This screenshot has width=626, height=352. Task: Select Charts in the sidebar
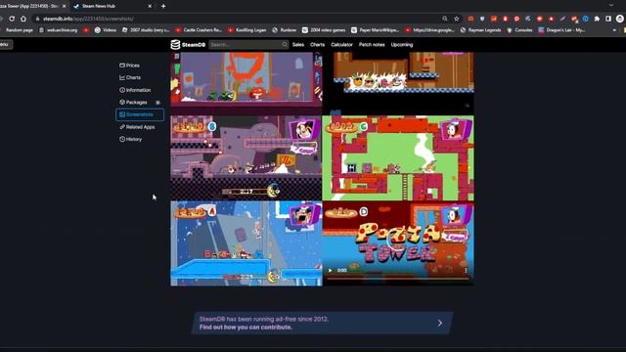click(x=130, y=77)
